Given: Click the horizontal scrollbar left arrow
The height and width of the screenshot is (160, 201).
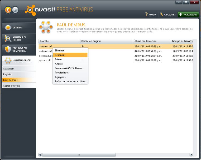Looking at the screenshot, I should (40, 155).
